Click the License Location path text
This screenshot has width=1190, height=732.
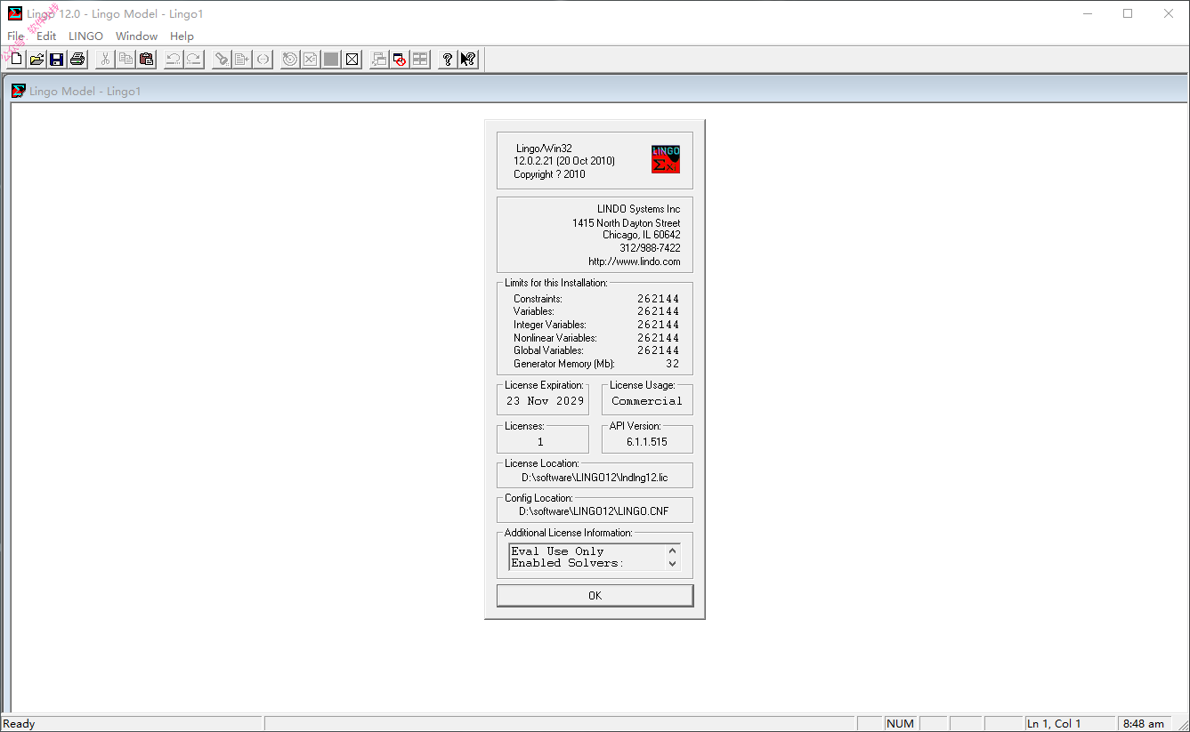coord(595,478)
